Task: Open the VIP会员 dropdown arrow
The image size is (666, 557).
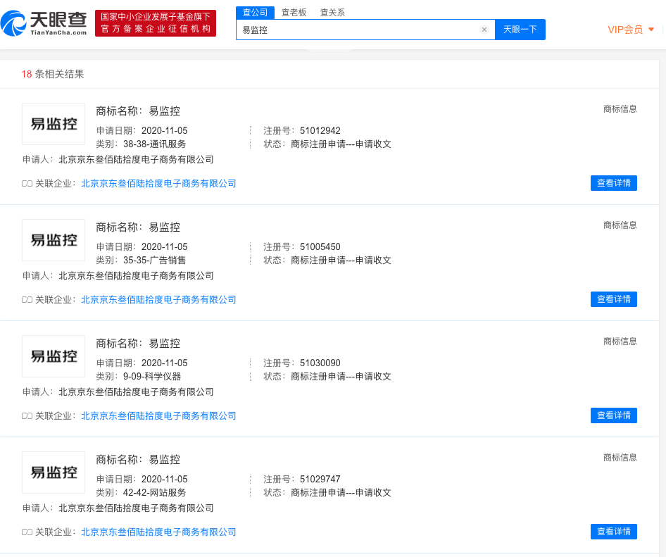Action: coord(651,30)
